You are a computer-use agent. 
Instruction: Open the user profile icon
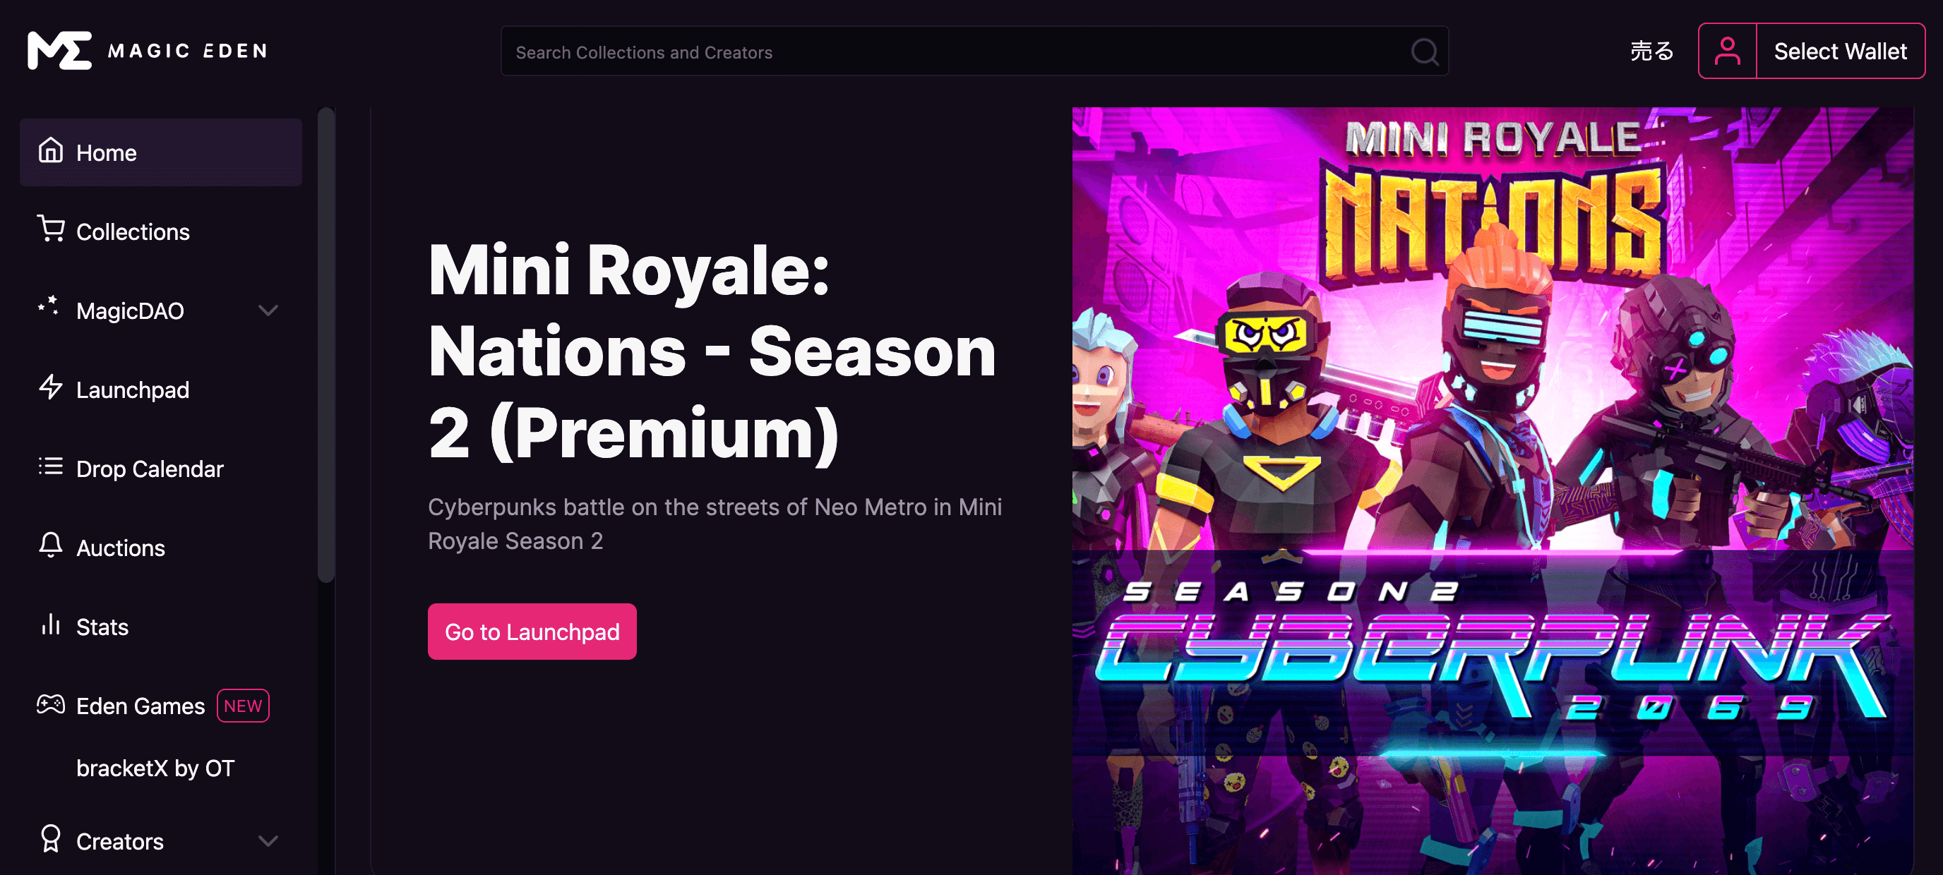click(1727, 52)
